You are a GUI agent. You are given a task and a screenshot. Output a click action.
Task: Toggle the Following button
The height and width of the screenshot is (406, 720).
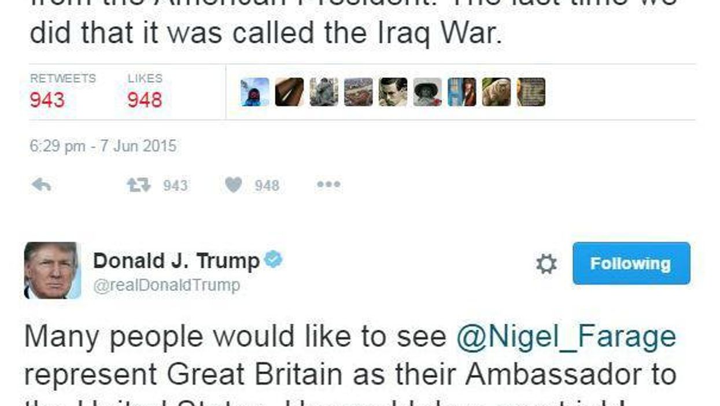tap(631, 264)
